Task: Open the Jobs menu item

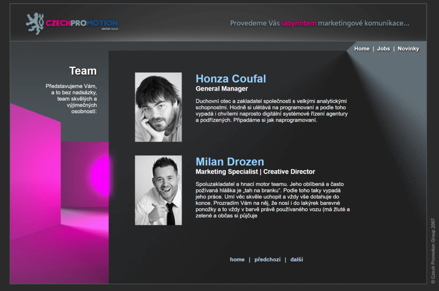Action: coord(384,49)
